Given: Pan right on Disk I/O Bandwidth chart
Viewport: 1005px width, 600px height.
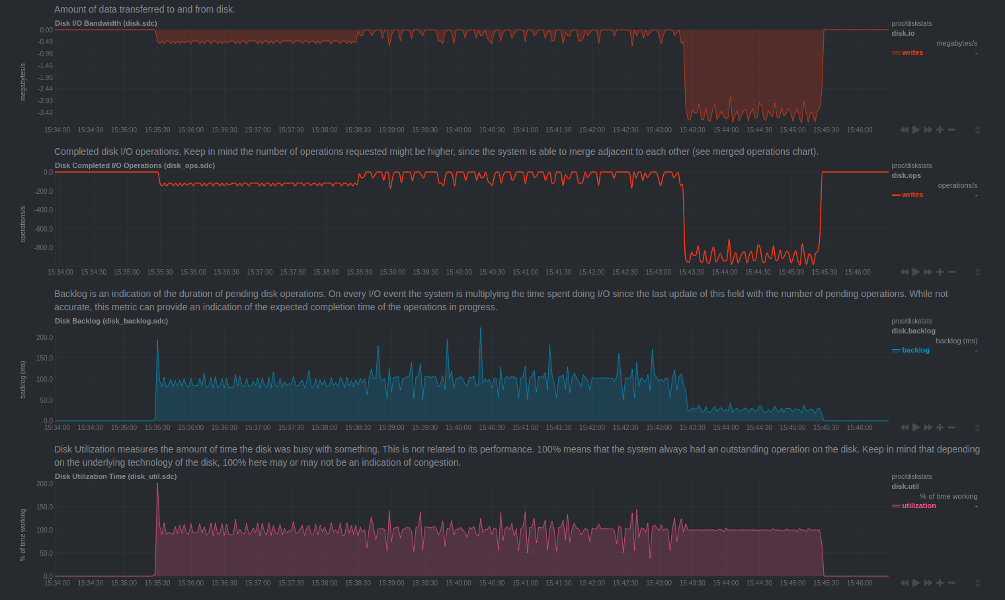Looking at the screenshot, I should point(928,130).
